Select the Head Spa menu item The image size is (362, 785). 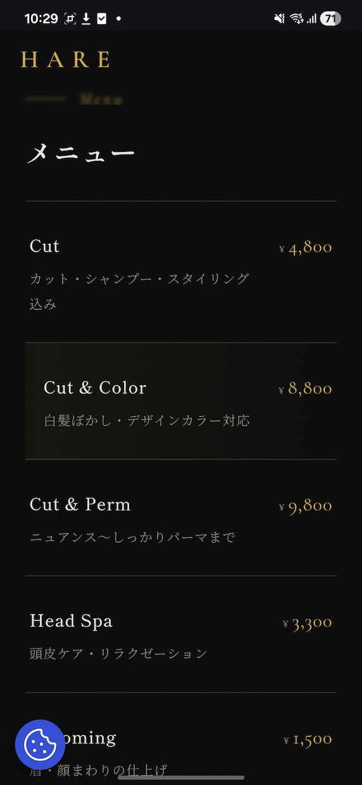(181, 634)
